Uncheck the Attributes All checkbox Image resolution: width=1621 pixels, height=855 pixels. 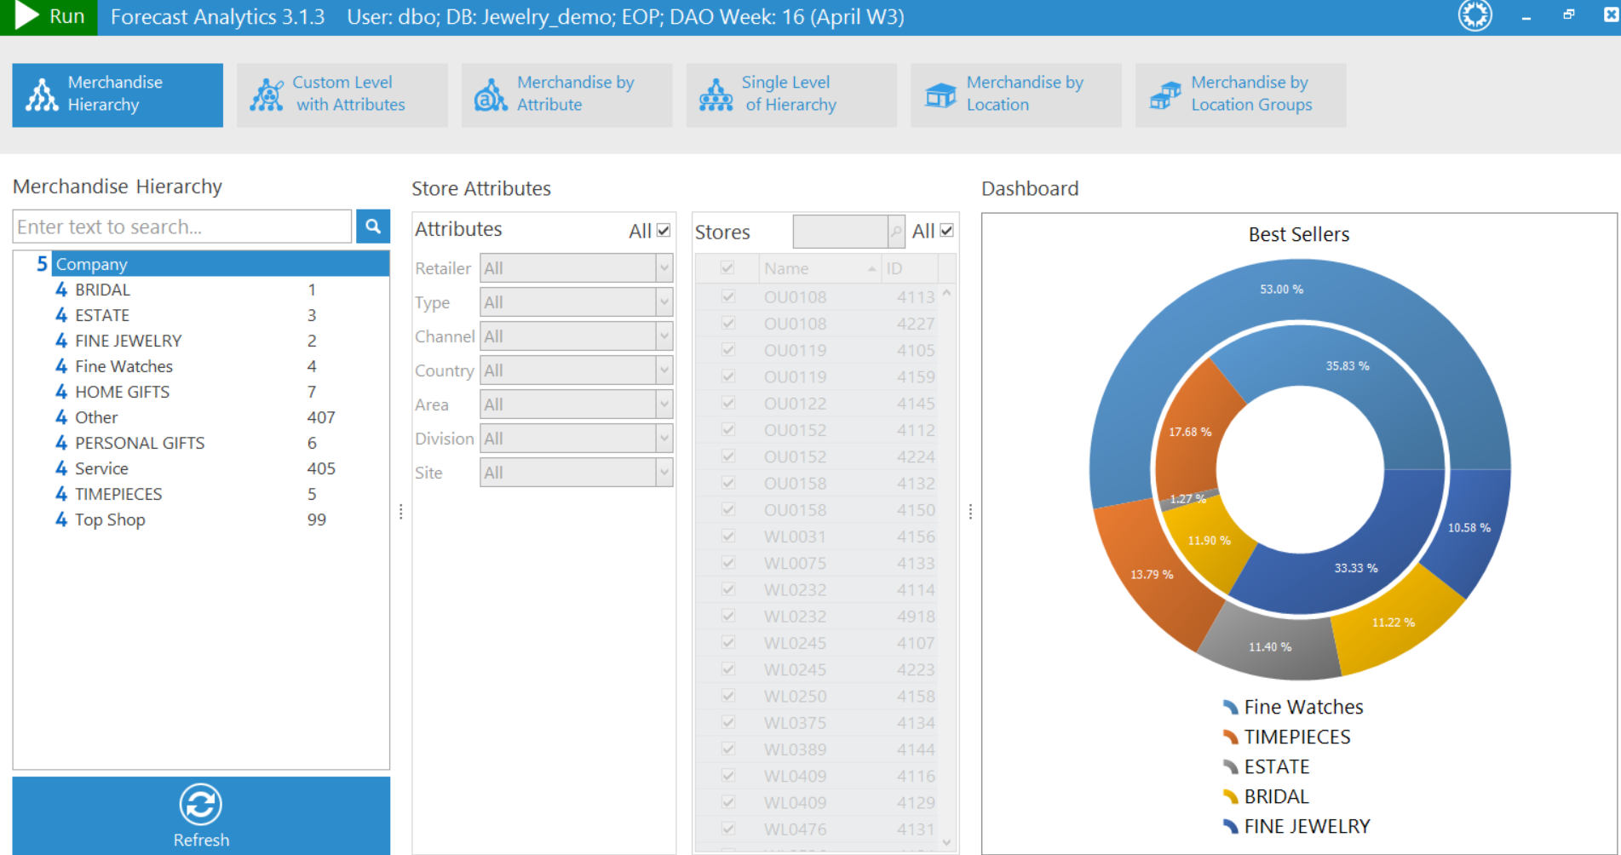coord(664,231)
